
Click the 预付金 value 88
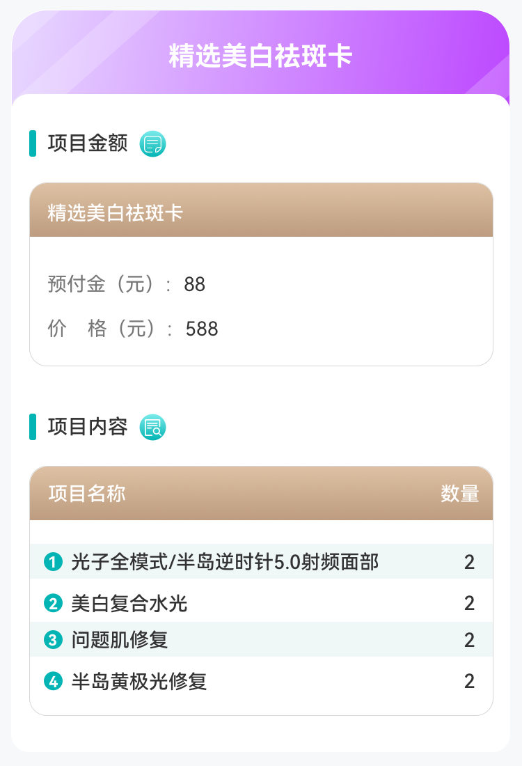(195, 284)
